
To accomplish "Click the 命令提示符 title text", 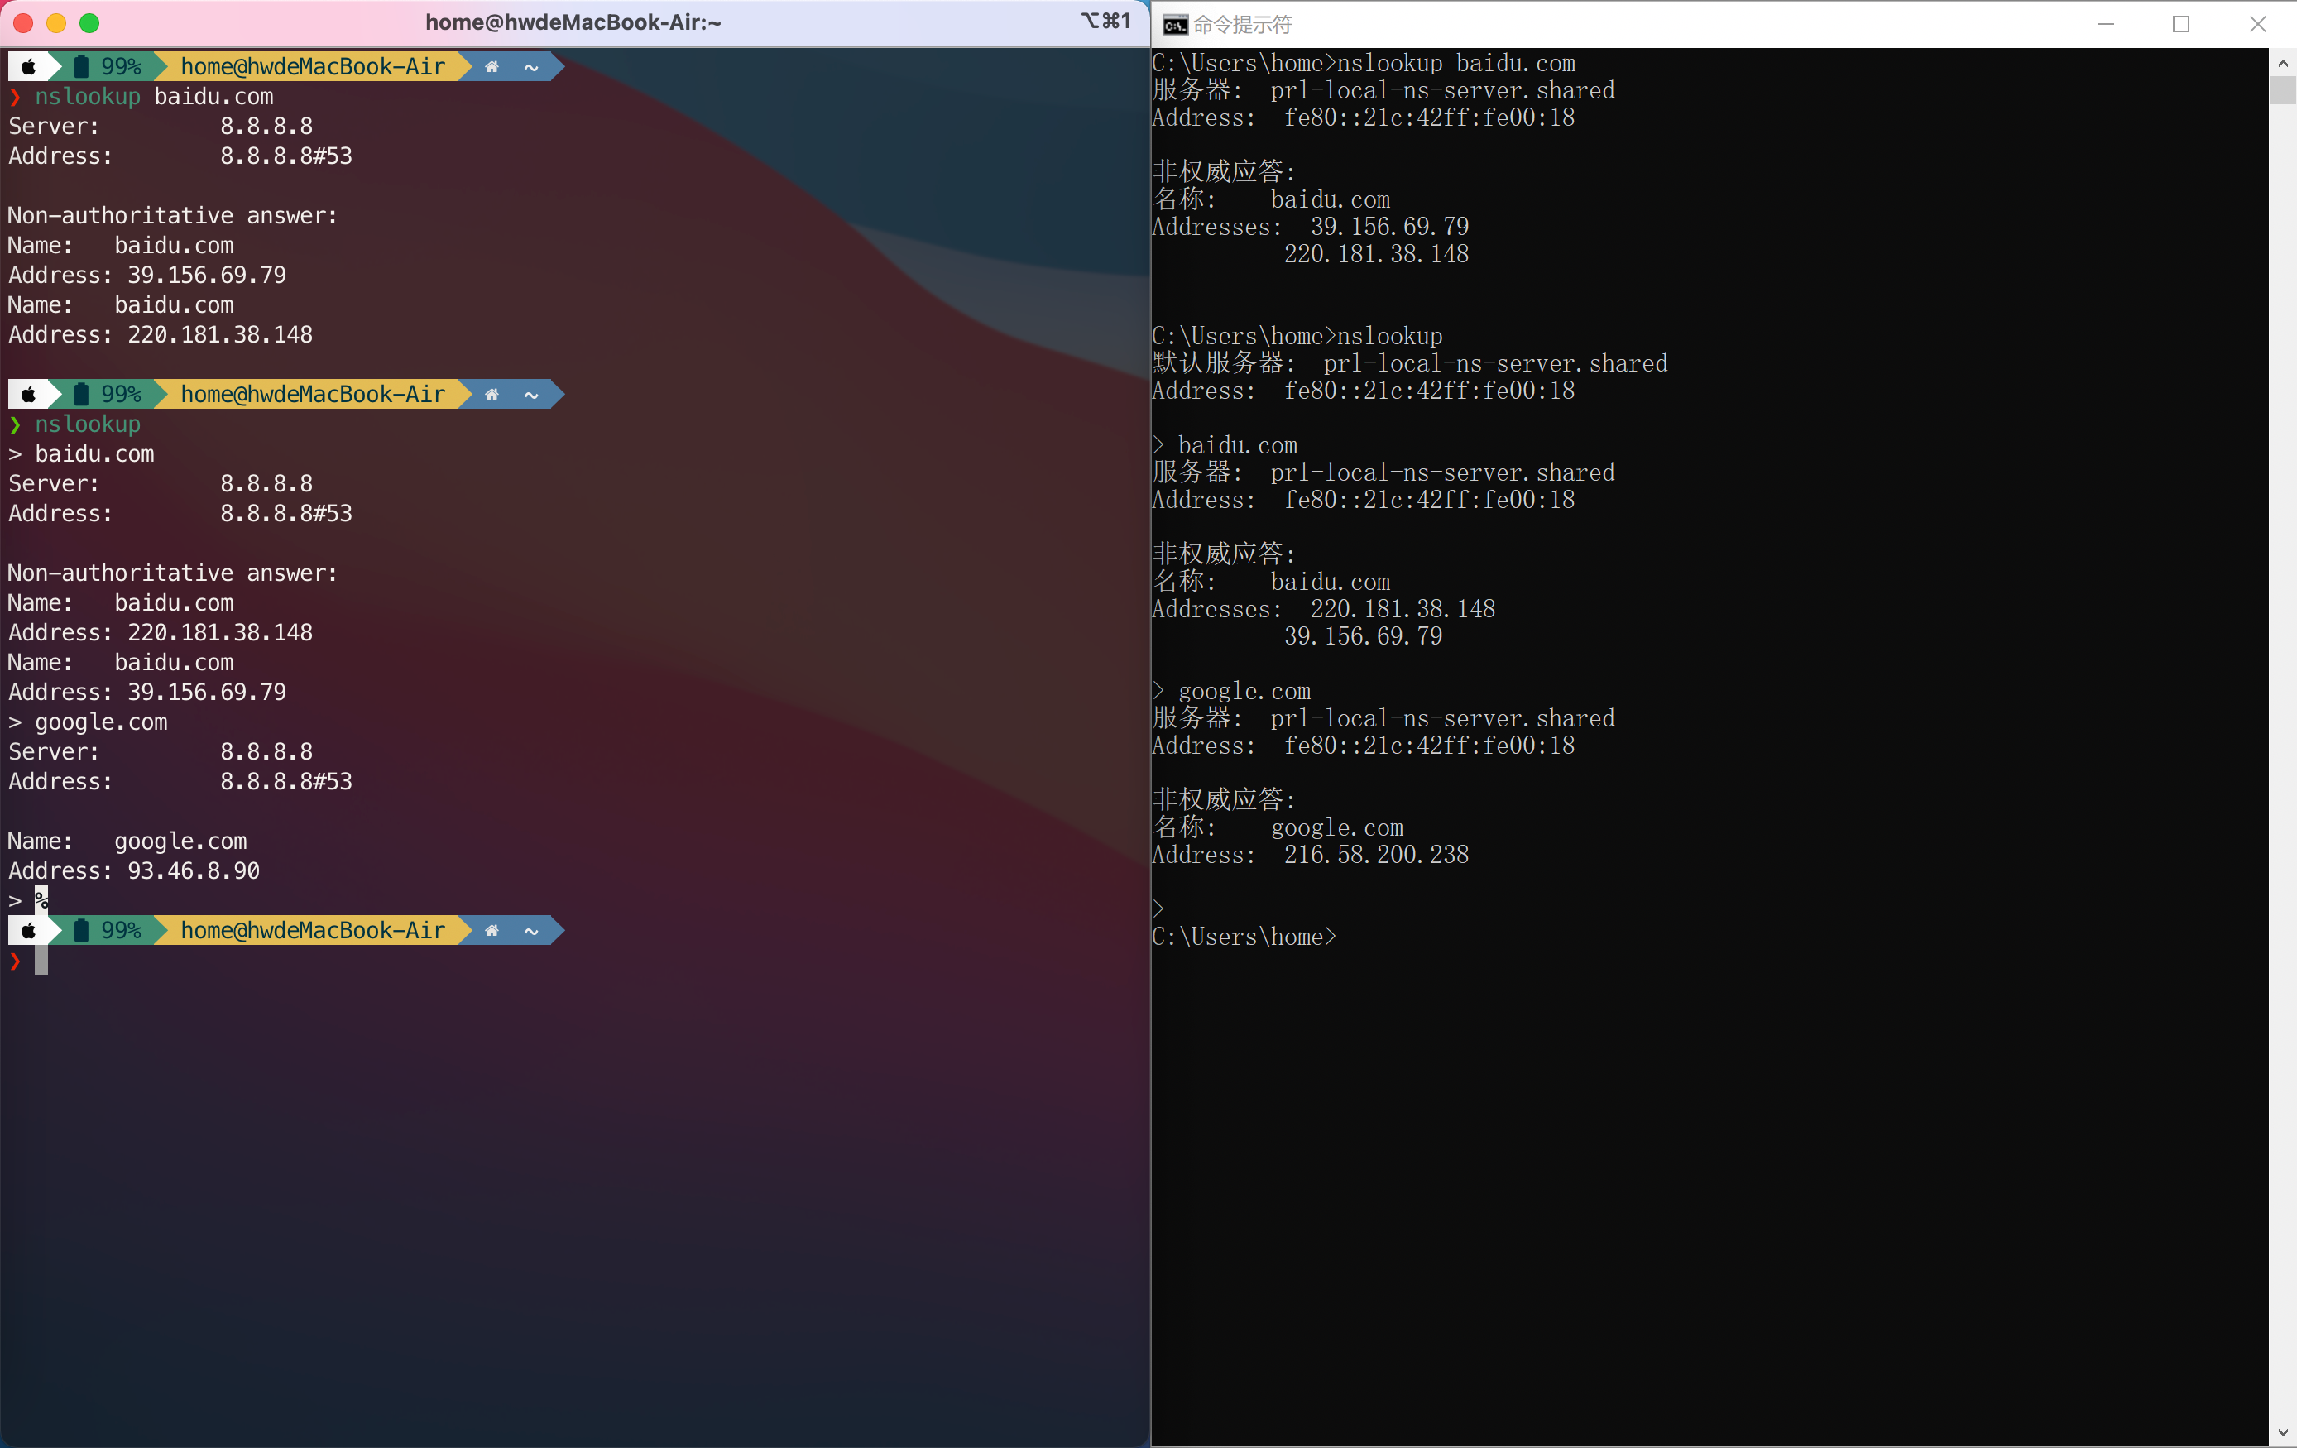I will point(1243,25).
